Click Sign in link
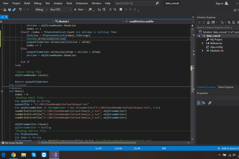The image size is (239, 159). pyautogui.click(x=219, y=4)
